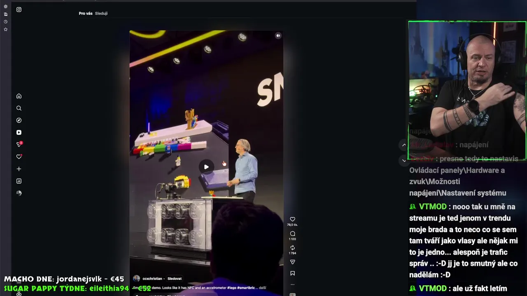Open the Reels icon in sidebar
527x296 pixels.
(x=19, y=132)
